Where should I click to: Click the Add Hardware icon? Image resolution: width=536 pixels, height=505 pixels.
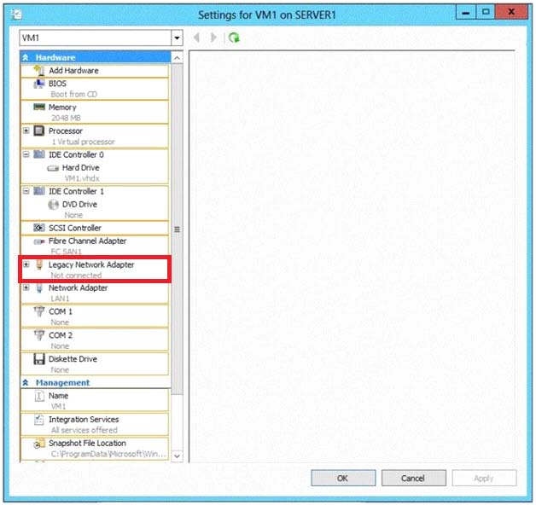(38, 70)
